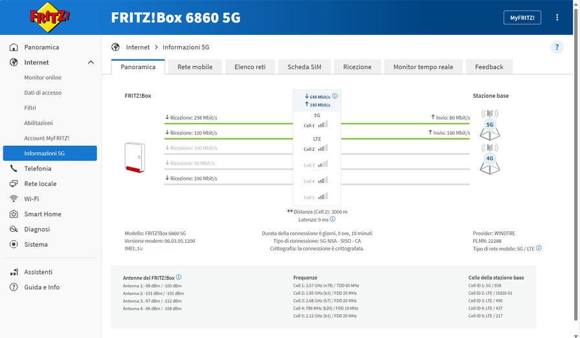Click the Assistenti wizard icon
This screenshot has width=580, height=338.
coord(14,272)
